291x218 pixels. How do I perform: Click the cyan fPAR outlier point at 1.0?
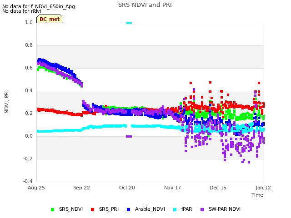click(x=129, y=23)
